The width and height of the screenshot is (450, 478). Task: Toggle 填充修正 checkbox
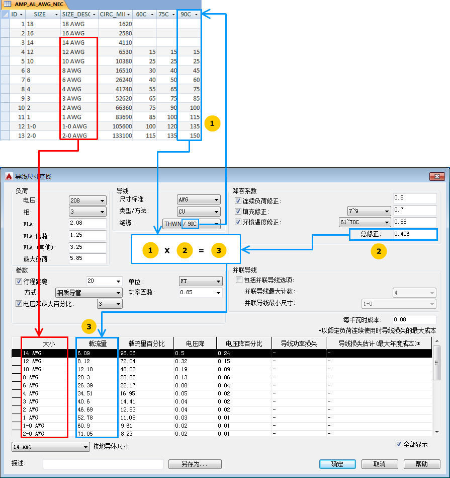(238, 211)
